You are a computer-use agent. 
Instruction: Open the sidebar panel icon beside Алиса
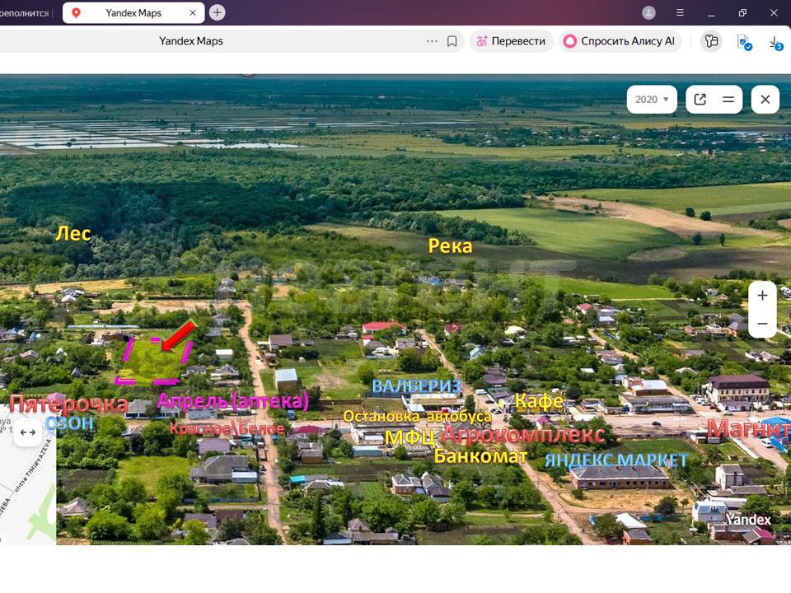coord(711,41)
